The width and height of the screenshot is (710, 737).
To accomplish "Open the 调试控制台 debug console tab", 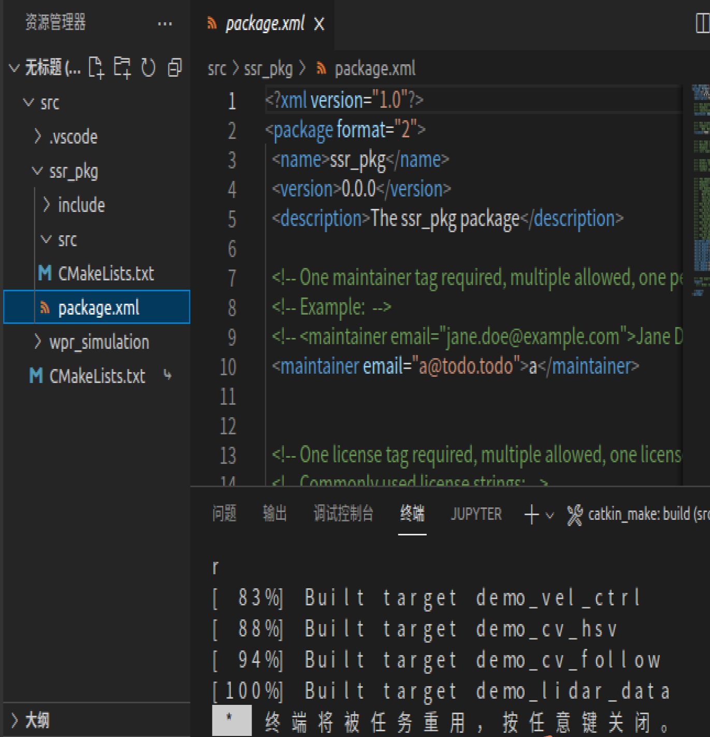I will point(343,514).
